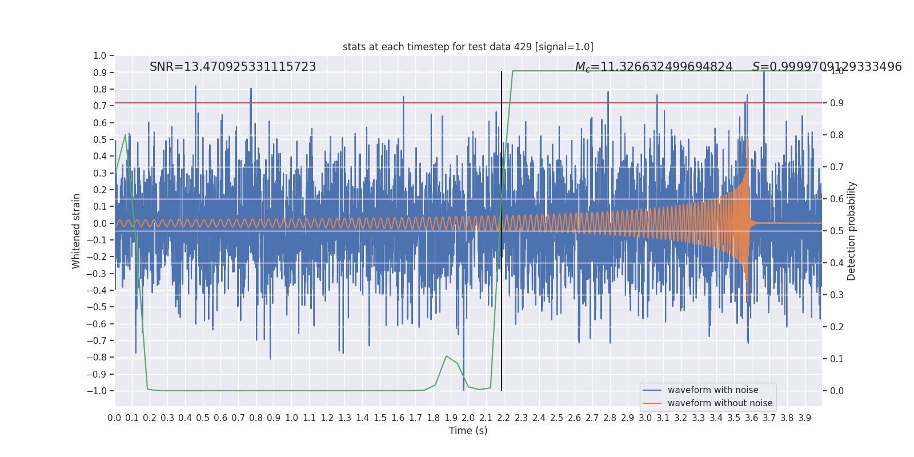
Task: Click the x-axis tick label 3.6
Action: click(751, 418)
